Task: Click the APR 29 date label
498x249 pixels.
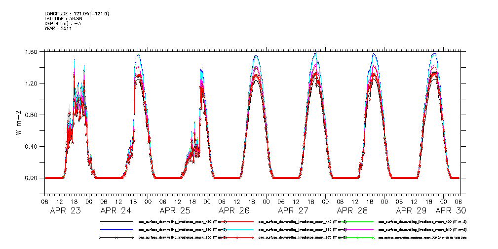Action: click(412, 210)
